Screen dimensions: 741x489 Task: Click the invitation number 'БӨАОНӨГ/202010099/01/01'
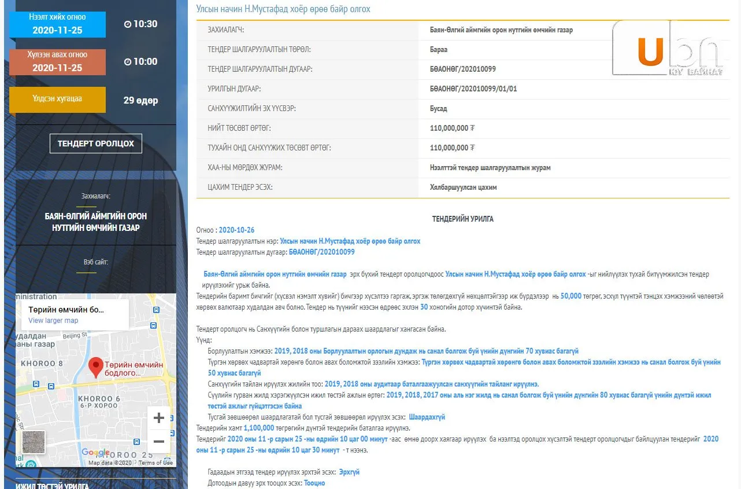[x=473, y=89]
